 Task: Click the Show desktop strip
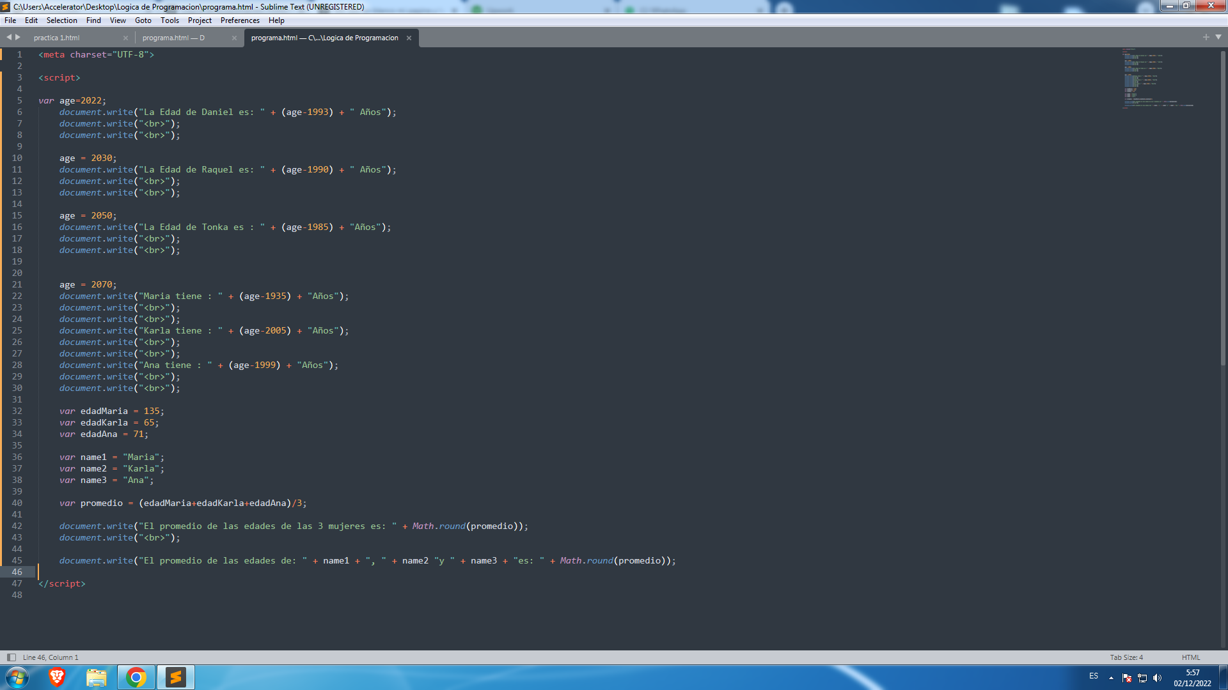[1224, 677]
